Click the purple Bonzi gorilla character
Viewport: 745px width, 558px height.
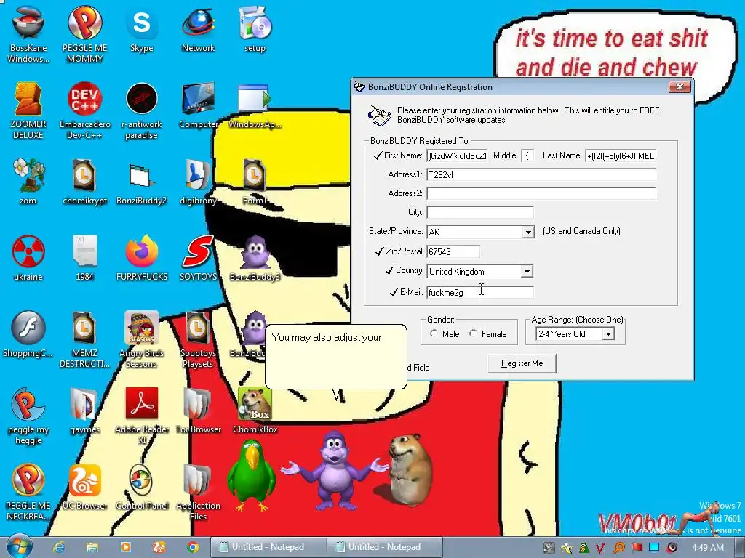(335, 471)
